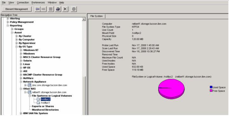
Task: Open the Window menu
Action: pyautogui.click(x=52, y=3)
